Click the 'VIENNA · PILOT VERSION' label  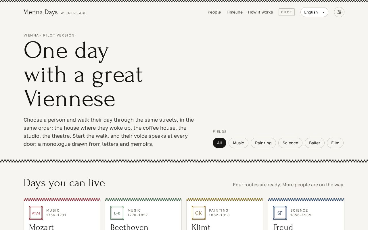pos(49,35)
